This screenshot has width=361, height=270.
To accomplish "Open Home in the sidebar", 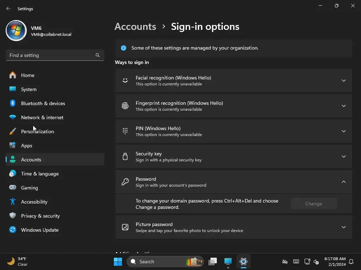I will coord(55,75).
